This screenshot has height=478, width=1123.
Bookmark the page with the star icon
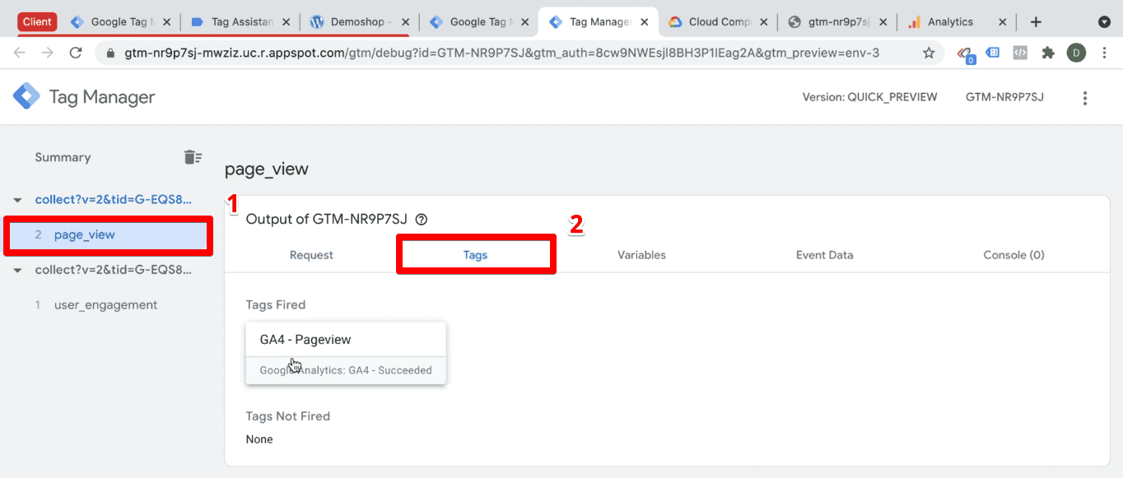930,52
